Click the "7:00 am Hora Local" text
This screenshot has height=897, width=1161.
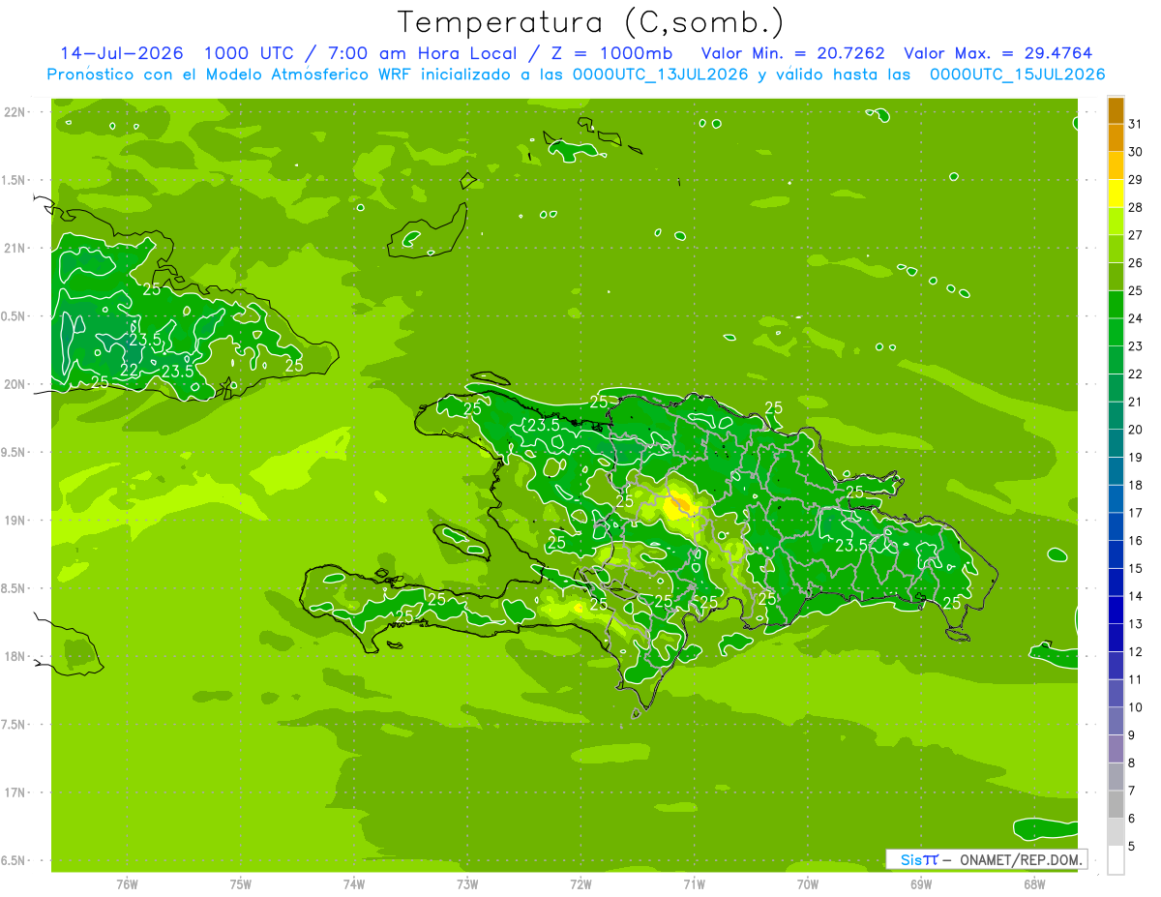coord(421,53)
